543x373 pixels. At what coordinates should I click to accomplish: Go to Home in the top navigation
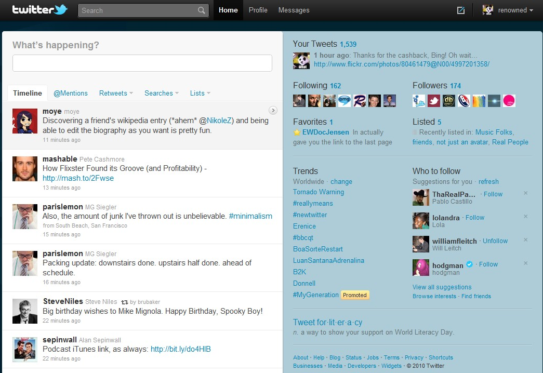tap(228, 10)
